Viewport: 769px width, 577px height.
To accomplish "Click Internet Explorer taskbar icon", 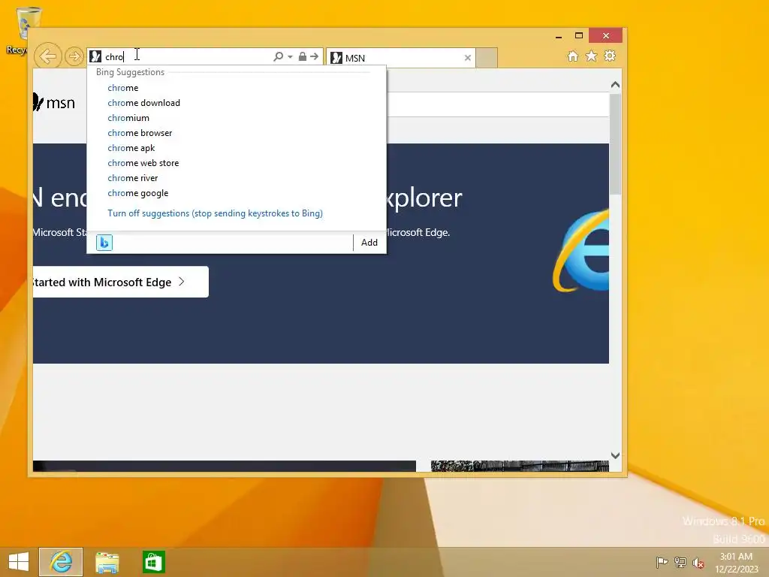I will [x=61, y=562].
